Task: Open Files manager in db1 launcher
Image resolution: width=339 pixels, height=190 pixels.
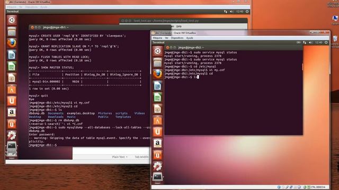Action: [x=12, y=32]
